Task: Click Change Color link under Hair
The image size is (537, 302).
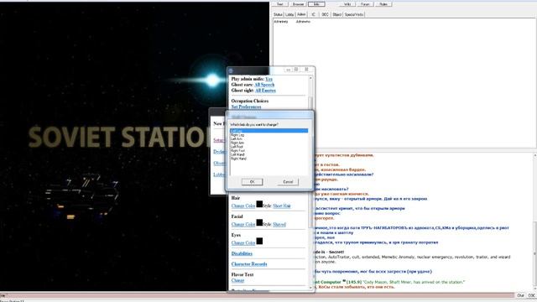Action: [243, 206]
